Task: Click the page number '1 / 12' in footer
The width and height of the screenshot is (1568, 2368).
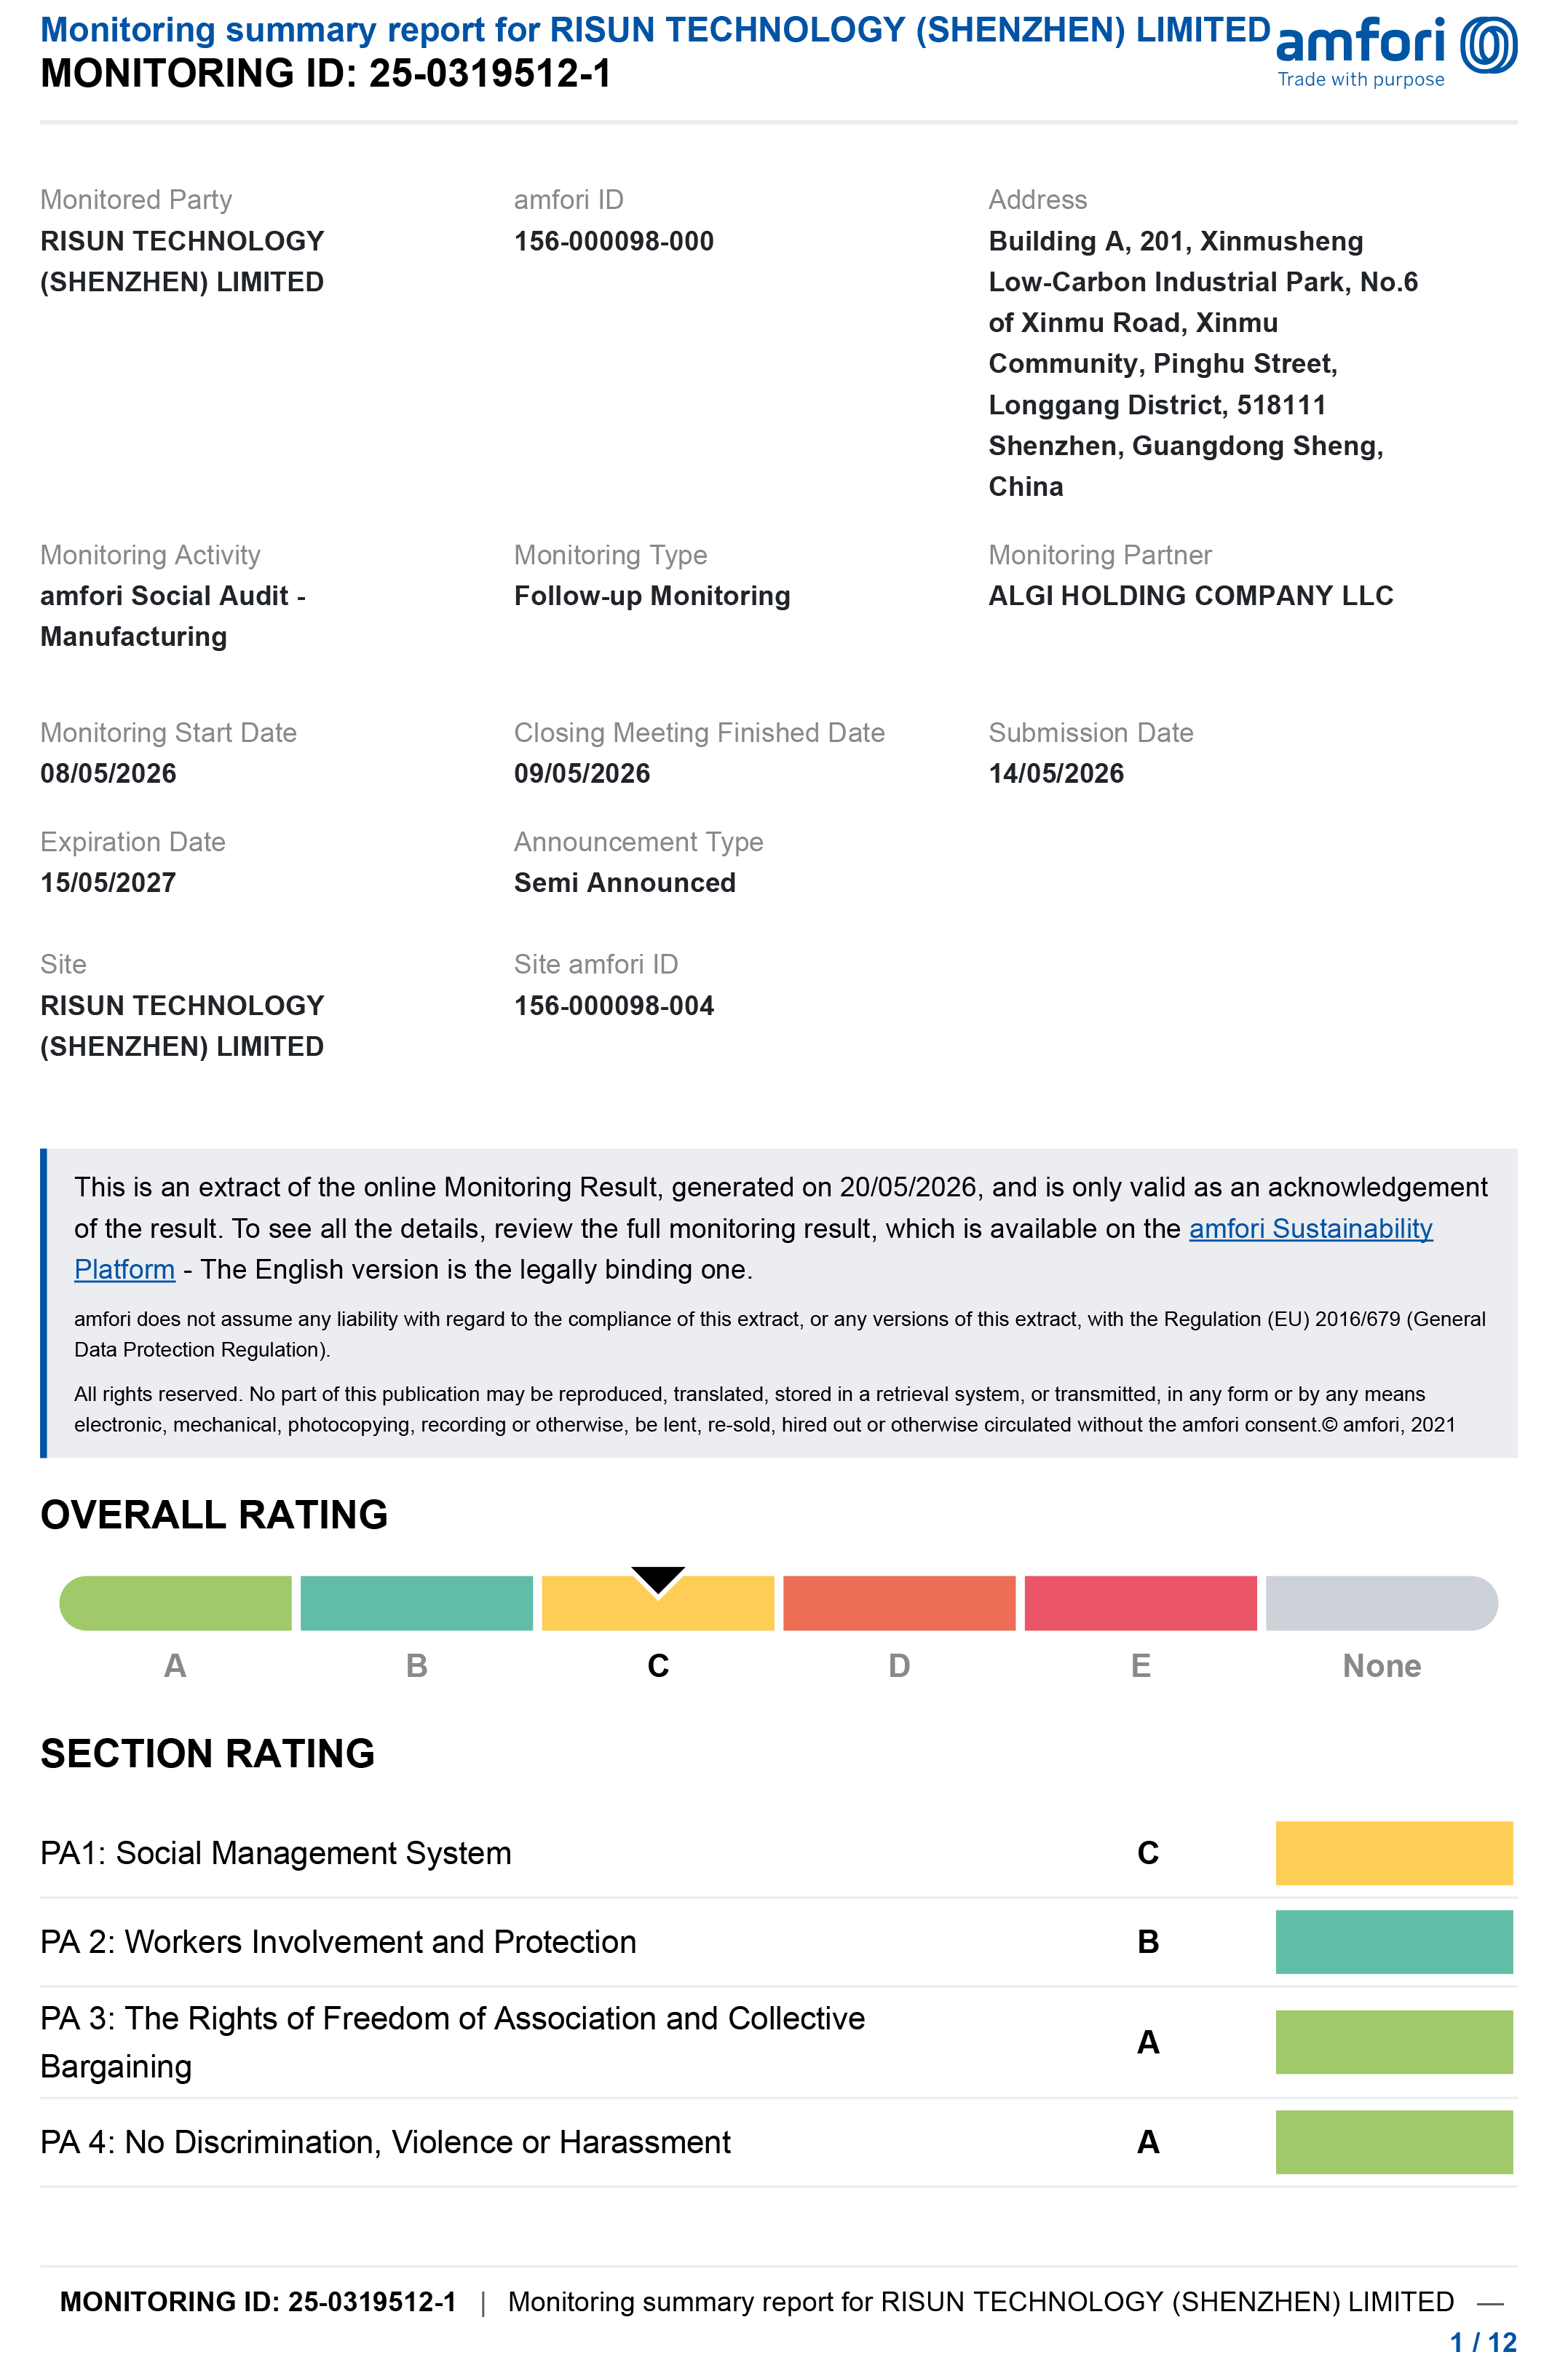Action: pyautogui.click(x=1484, y=2342)
